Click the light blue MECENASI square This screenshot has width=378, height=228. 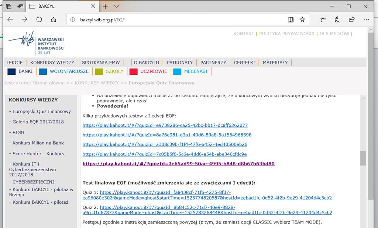177,71
